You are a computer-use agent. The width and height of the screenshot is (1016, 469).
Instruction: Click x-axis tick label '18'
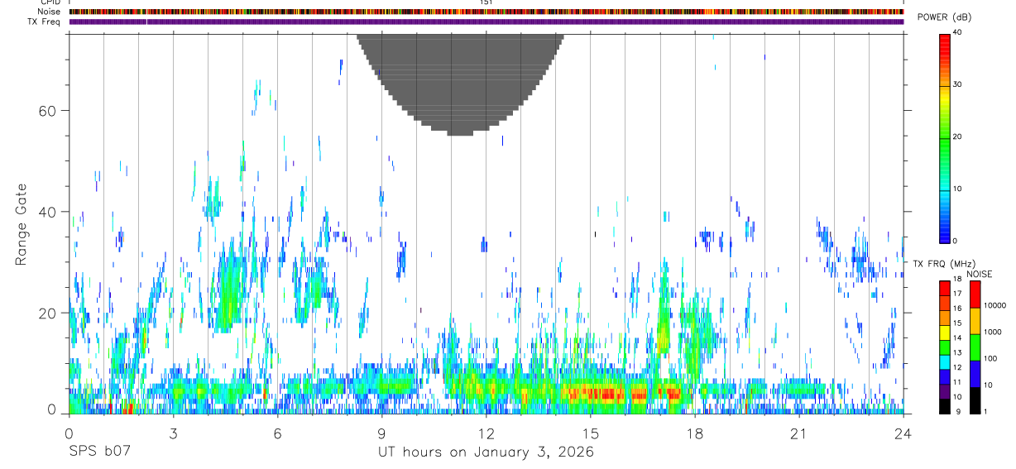click(x=695, y=433)
